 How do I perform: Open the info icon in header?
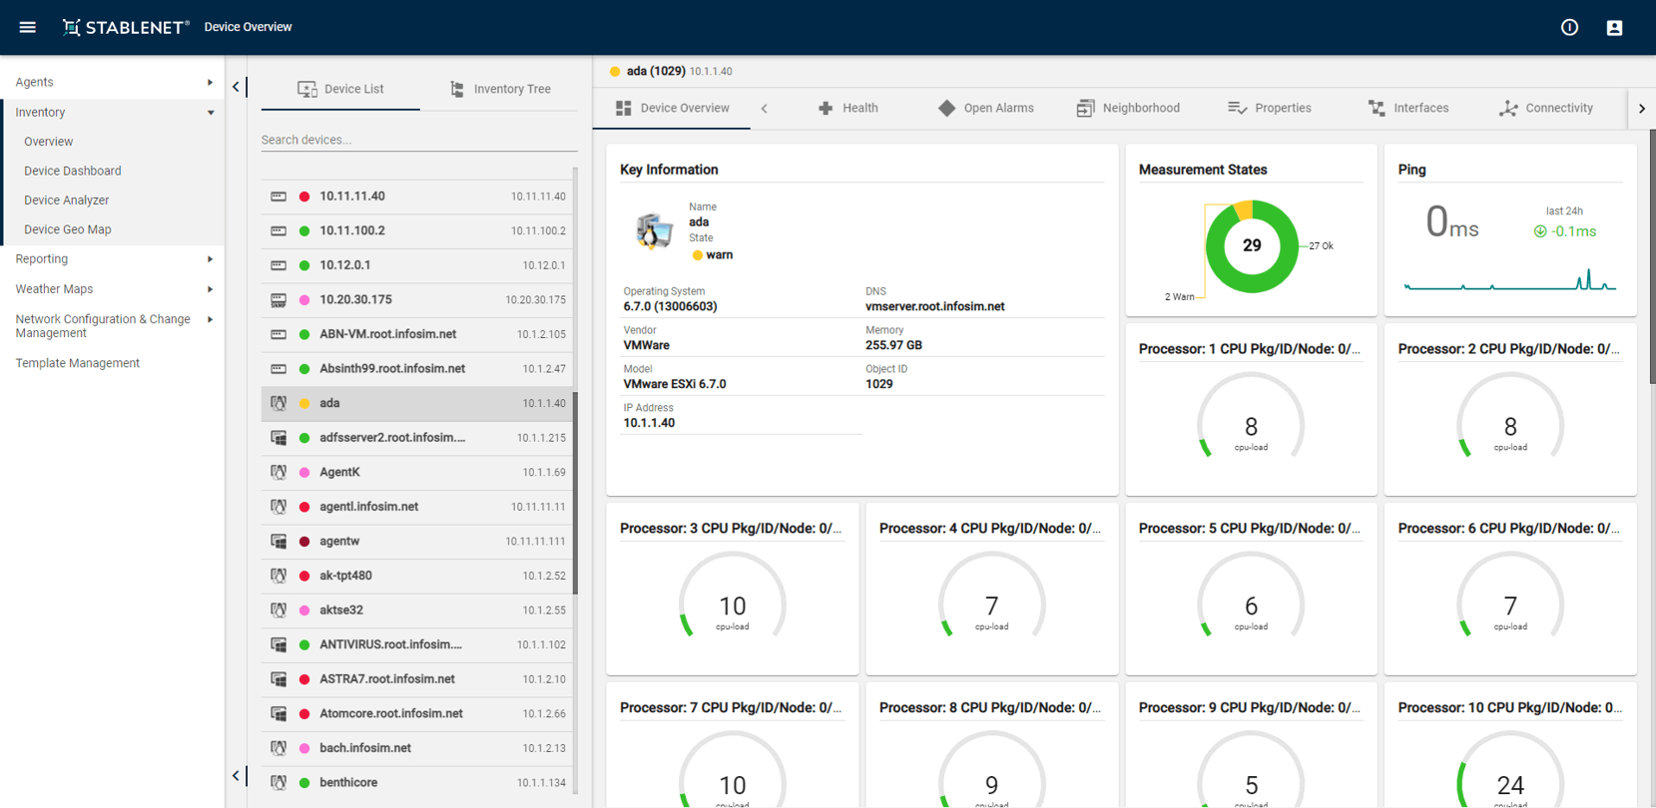click(x=1569, y=27)
